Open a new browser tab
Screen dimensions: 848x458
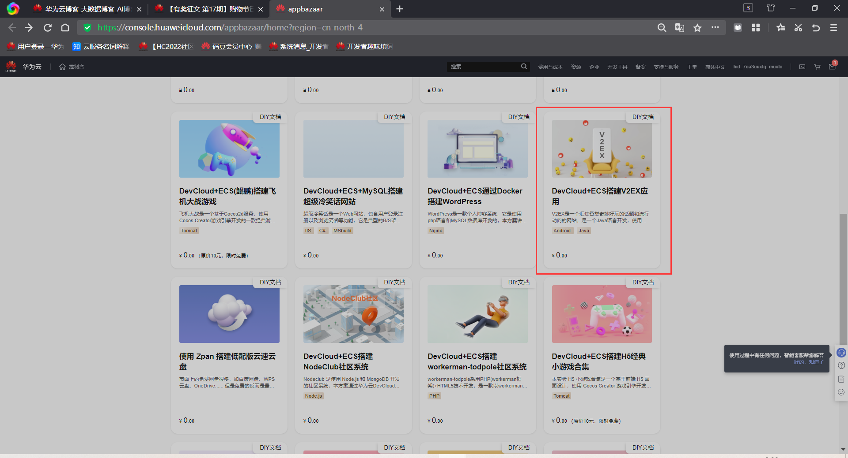click(400, 9)
